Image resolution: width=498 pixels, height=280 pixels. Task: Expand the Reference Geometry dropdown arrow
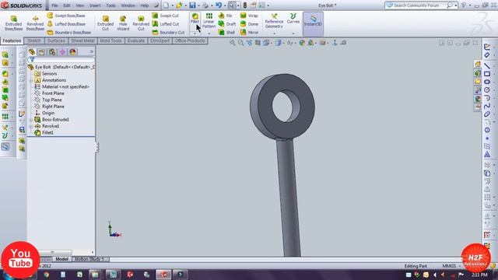pos(274,33)
